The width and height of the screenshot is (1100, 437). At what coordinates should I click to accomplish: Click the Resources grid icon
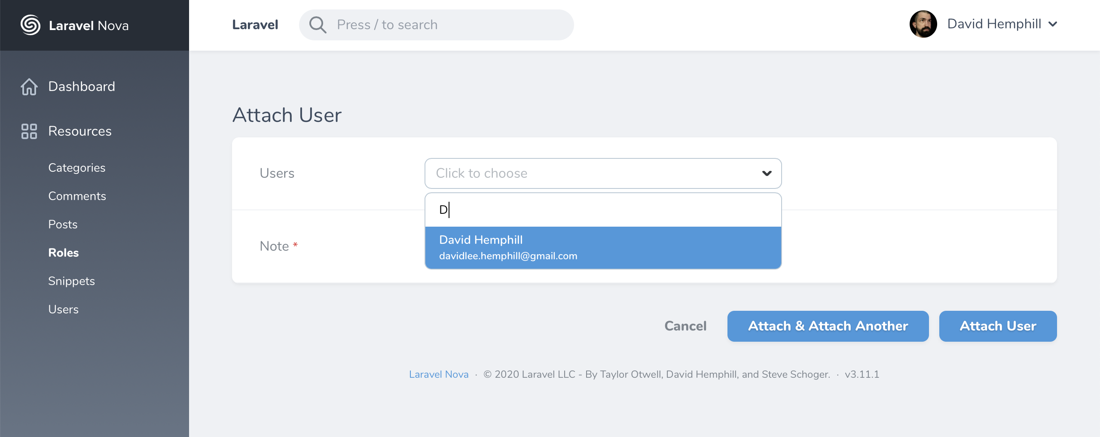pos(29,131)
